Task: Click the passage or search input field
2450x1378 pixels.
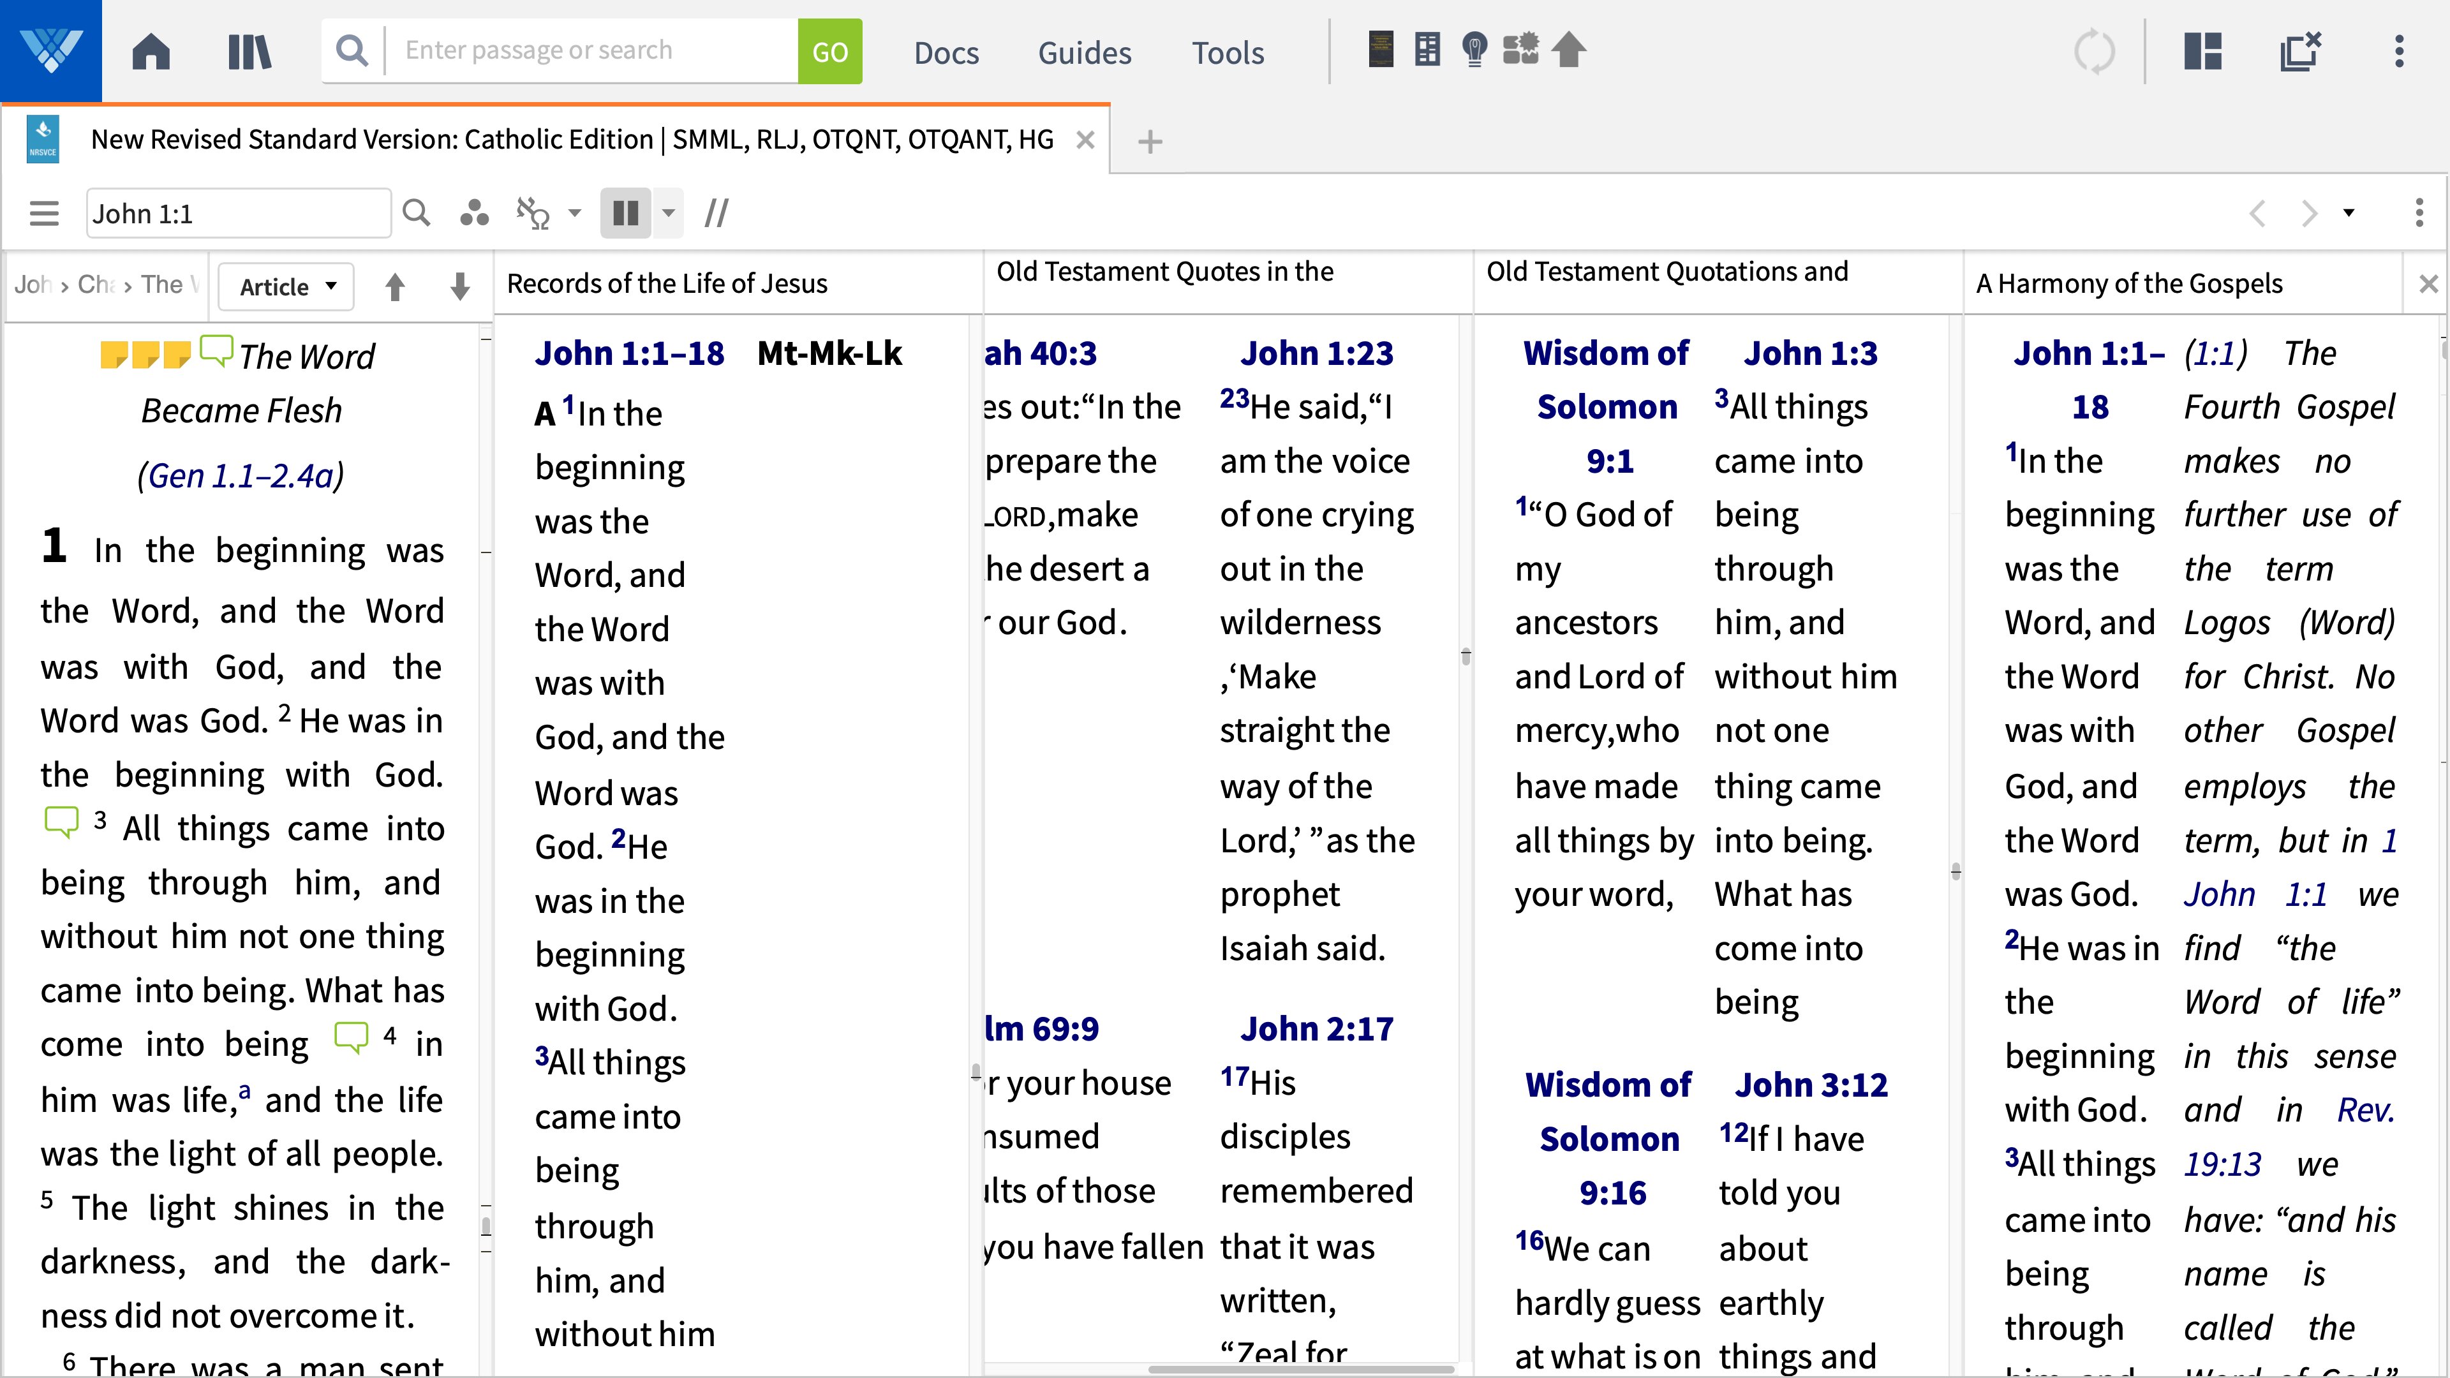Action: pyautogui.click(x=591, y=50)
